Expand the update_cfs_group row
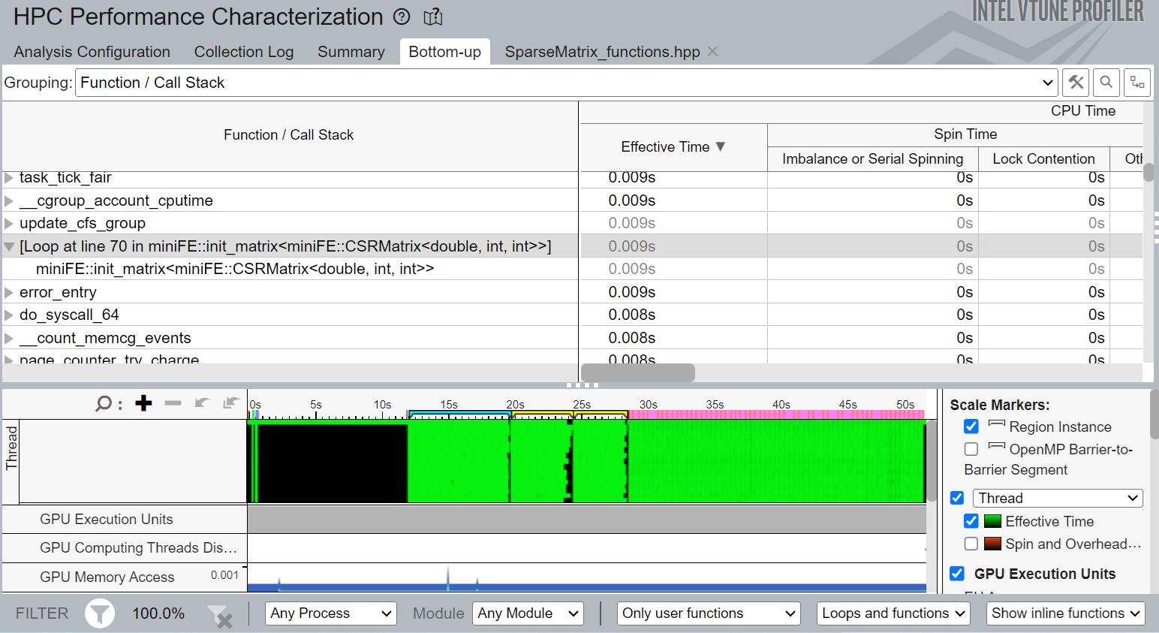 click(9, 223)
